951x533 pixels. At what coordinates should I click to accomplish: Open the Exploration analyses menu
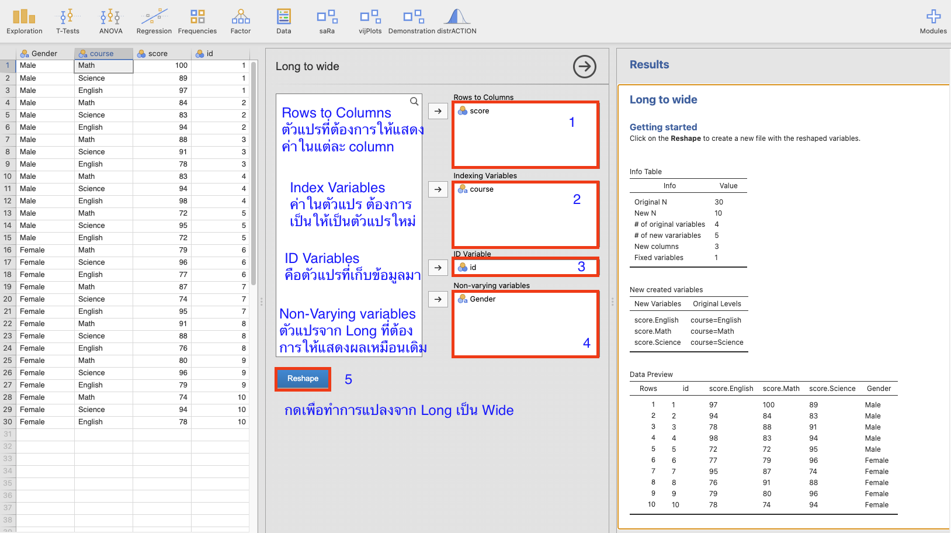click(24, 22)
